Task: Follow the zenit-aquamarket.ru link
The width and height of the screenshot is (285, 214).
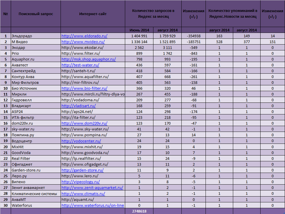Action: tap(92, 188)
